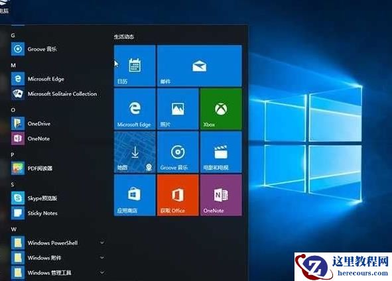392x281 pixels.
Task: Select the Windows PowerShell text entry
Action: [x=53, y=243]
